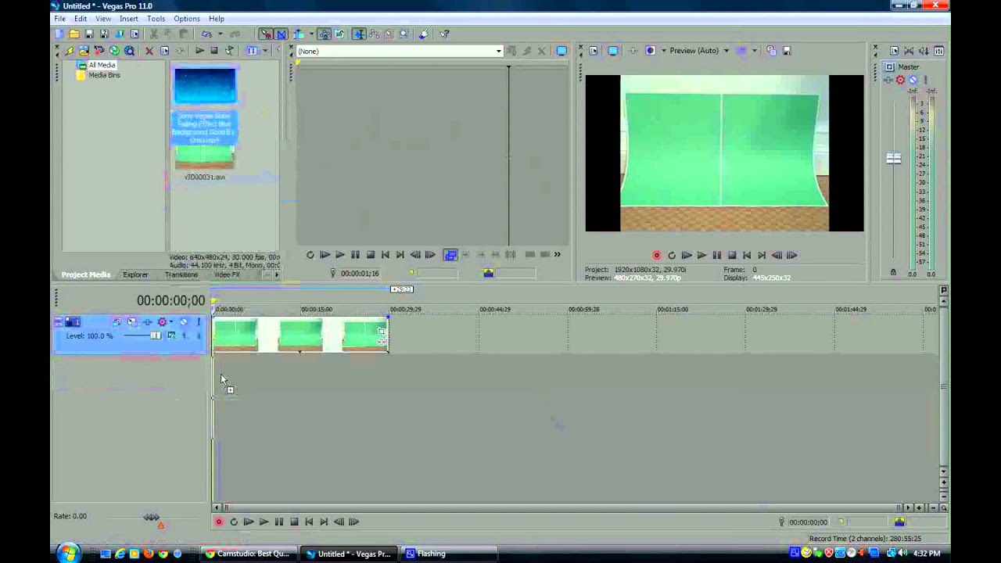
Task: Click the Open project folder icon
Action: click(74, 34)
